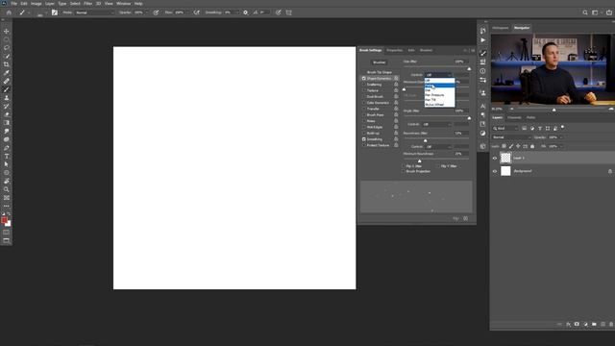The width and height of the screenshot is (615, 346).
Task: Toggle Shape Dynamics checkbox
Action: [364, 79]
